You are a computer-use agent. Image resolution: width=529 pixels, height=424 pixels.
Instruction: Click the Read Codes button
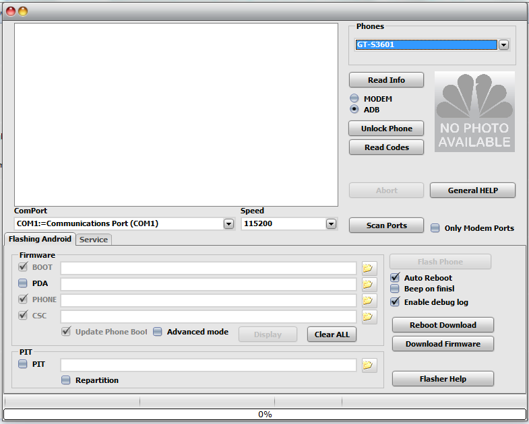pyautogui.click(x=386, y=147)
